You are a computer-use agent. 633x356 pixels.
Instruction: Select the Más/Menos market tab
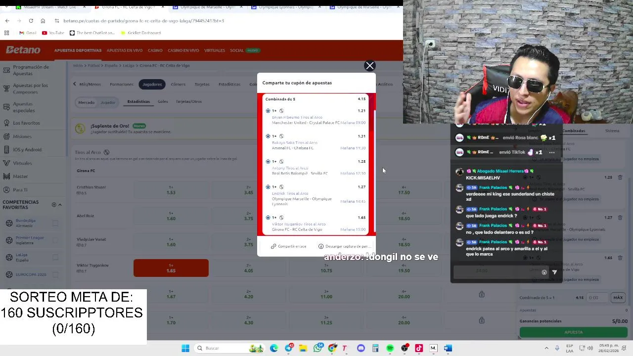coord(90,84)
